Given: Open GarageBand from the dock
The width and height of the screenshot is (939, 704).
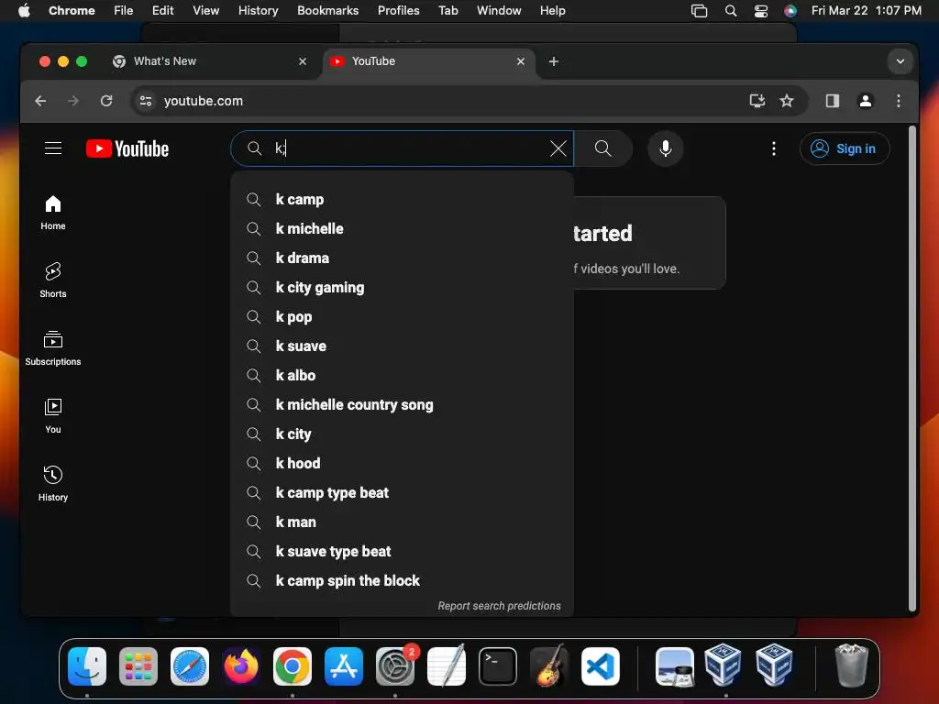Looking at the screenshot, I should tap(549, 666).
